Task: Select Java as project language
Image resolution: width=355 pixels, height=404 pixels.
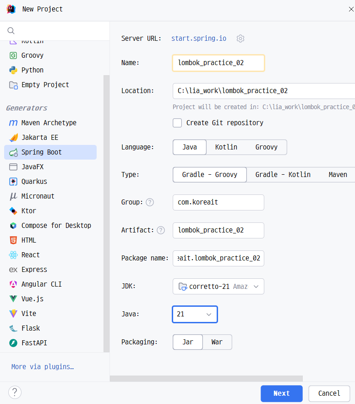Action: (190, 147)
